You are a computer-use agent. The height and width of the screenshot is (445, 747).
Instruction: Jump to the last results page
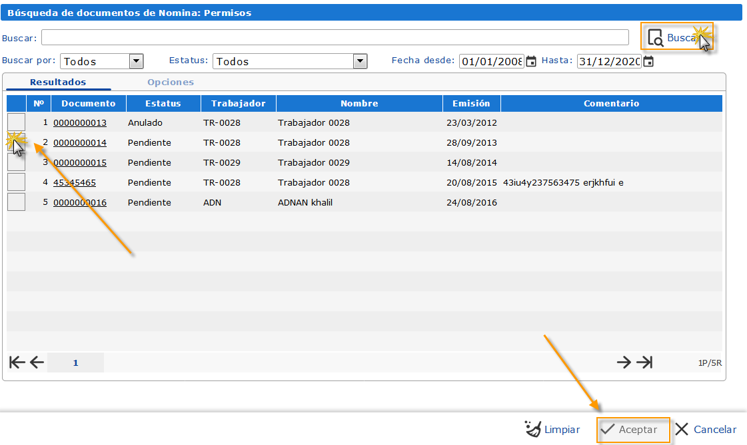[x=644, y=362]
